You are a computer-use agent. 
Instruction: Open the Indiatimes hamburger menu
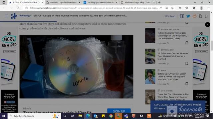tap(6, 16)
